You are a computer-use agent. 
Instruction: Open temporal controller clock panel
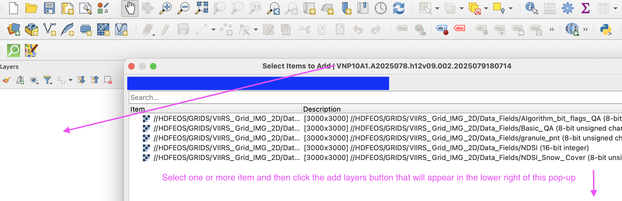click(x=381, y=8)
